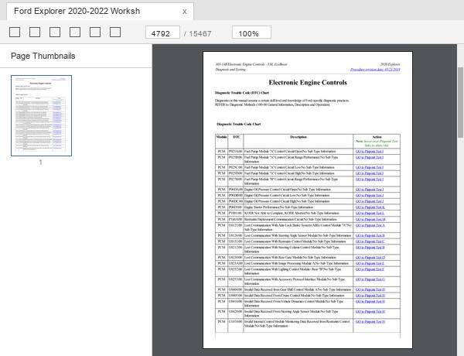Select page 1 thumbnail in sidebar
Image resolution: width=464 pixels, height=356 pixels.
(x=42, y=115)
